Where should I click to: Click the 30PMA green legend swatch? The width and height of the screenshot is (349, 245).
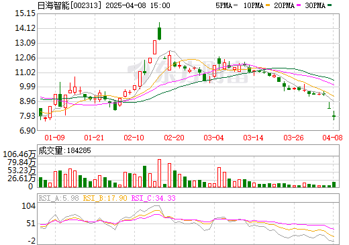point(330,5)
